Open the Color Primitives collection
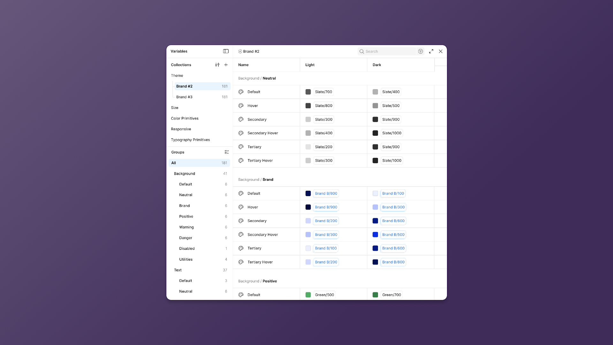 pos(185,118)
